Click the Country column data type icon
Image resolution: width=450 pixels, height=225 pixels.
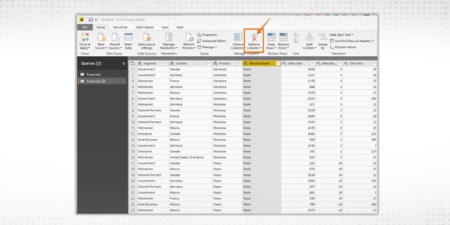point(172,64)
